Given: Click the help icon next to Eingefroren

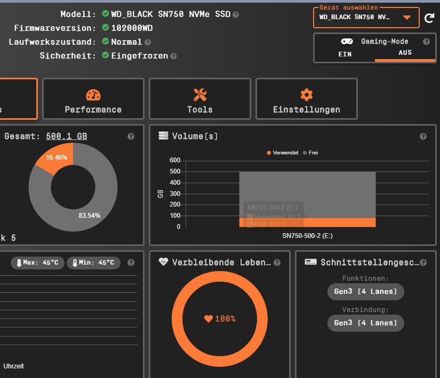Looking at the screenshot, I should (x=173, y=56).
